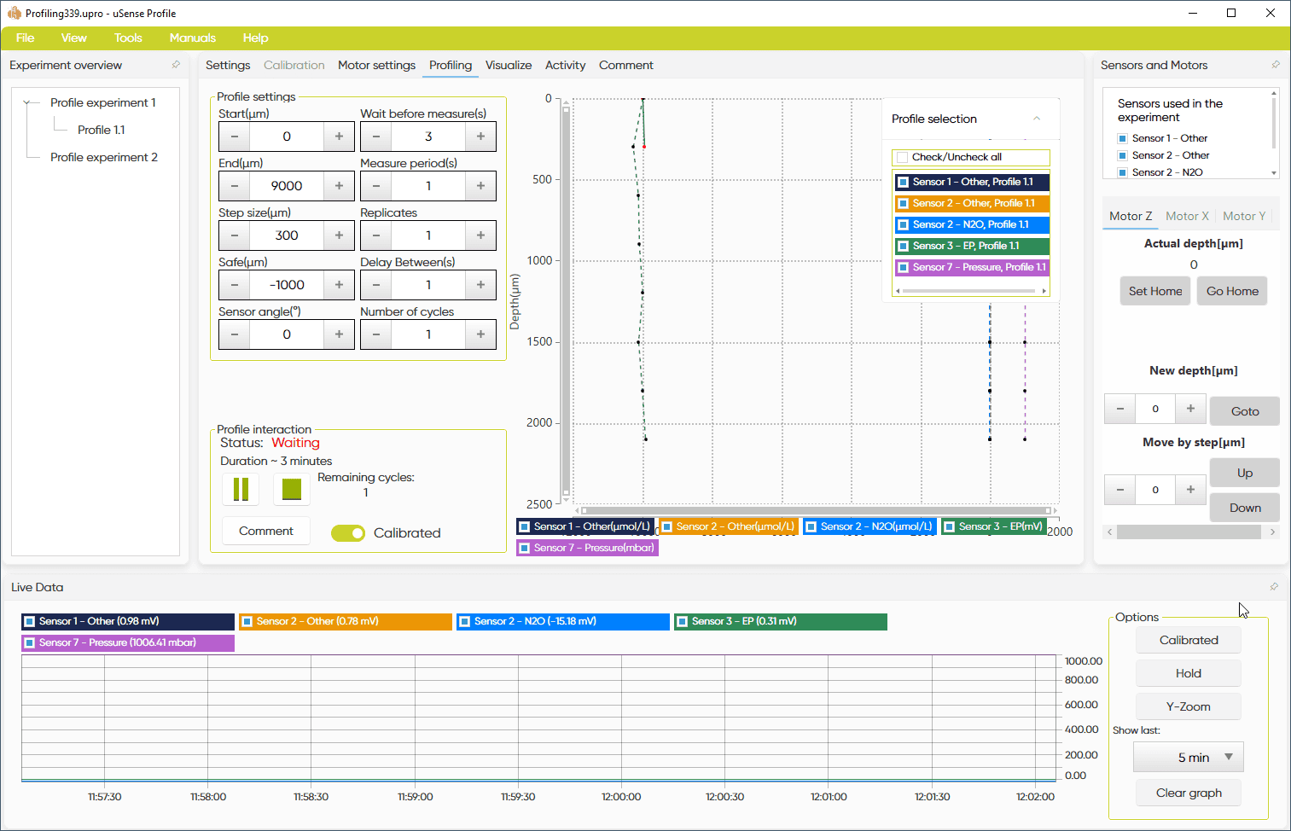This screenshot has width=1291, height=831.
Task: Open the Show last 5 min dropdown
Action: (1189, 757)
